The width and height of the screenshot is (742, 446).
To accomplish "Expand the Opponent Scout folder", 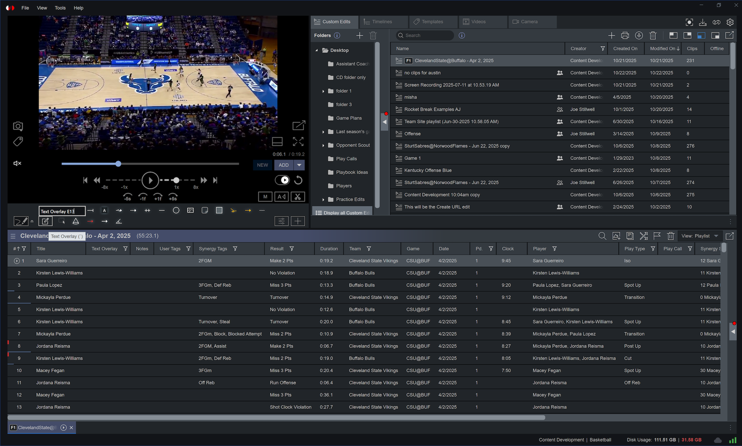I will 323,146.
